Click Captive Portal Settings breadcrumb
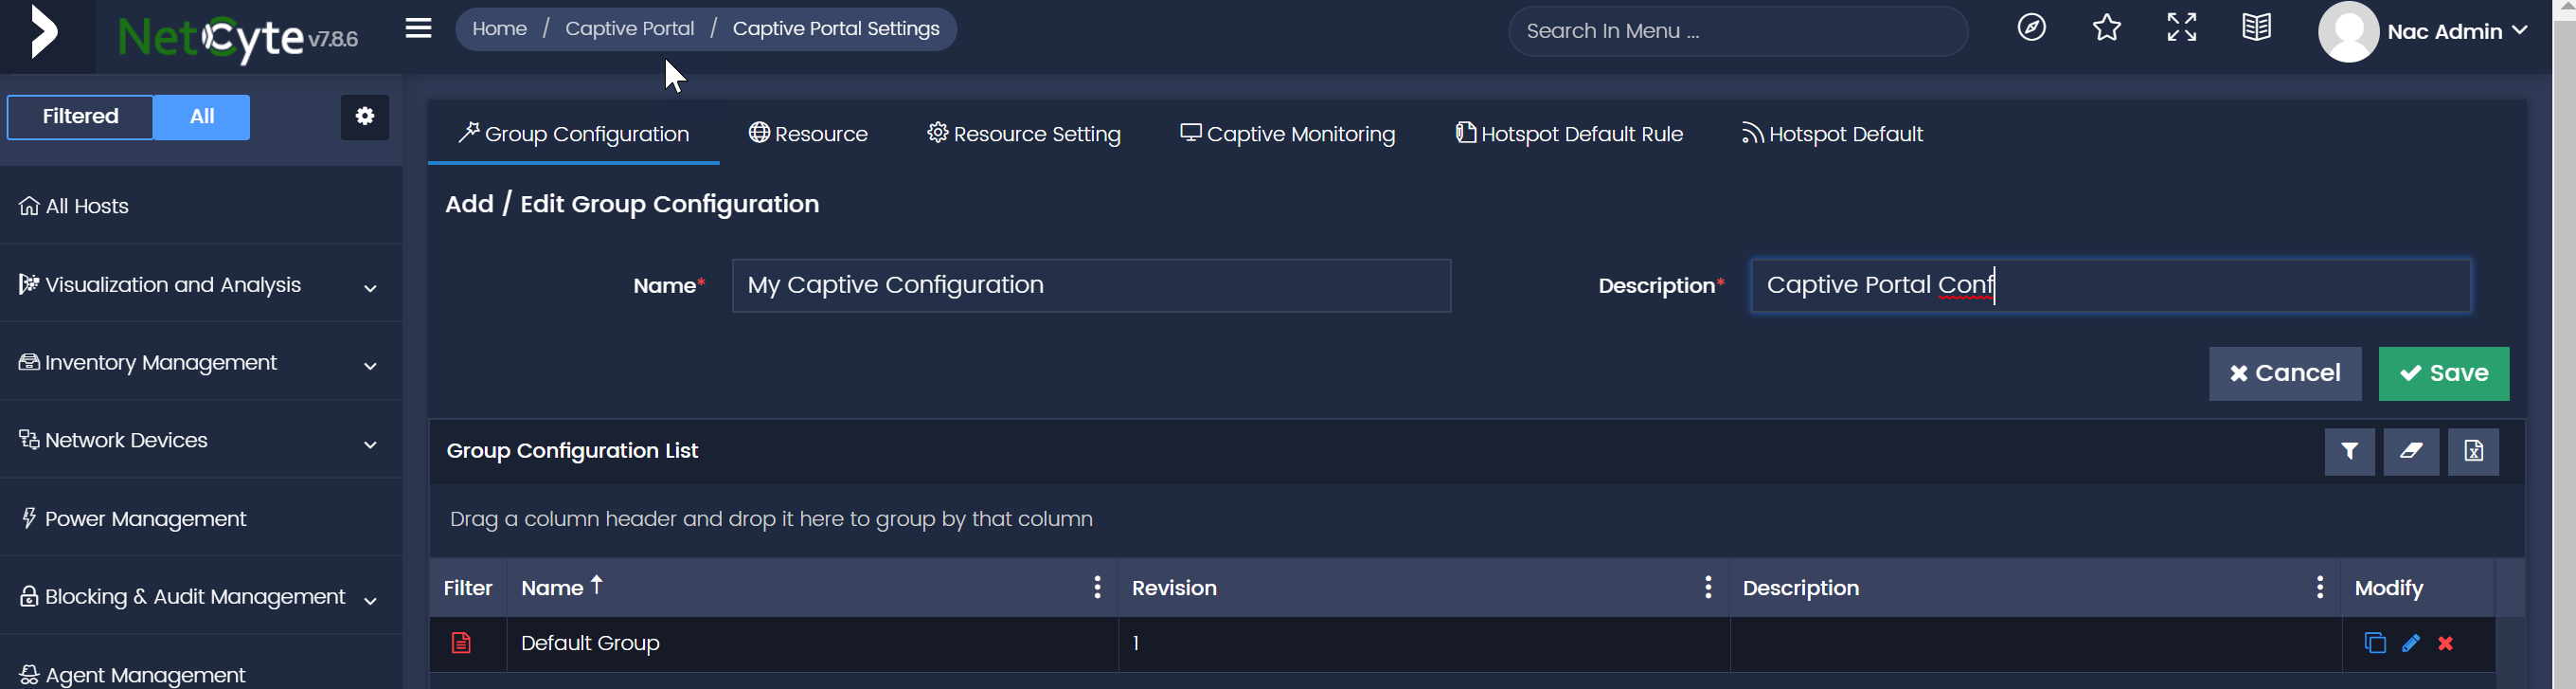Image resolution: width=2576 pixels, height=689 pixels. (x=835, y=29)
